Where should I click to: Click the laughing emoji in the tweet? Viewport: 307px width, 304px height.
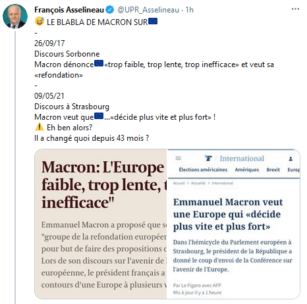(x=40, y=21)
